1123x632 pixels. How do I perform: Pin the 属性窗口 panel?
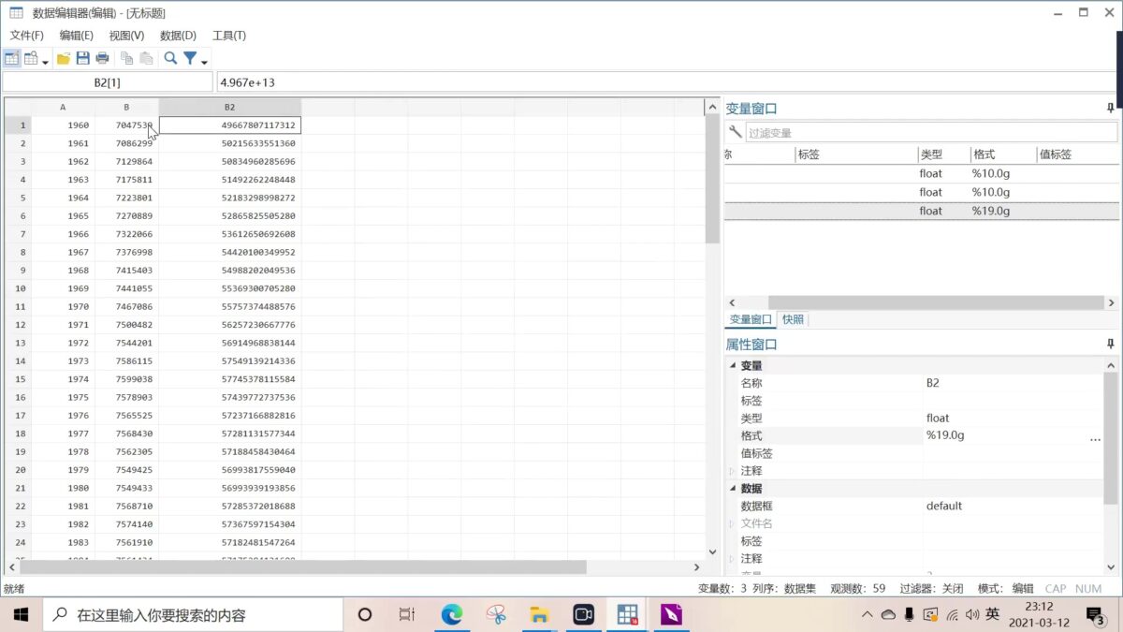pos(1111,345)
